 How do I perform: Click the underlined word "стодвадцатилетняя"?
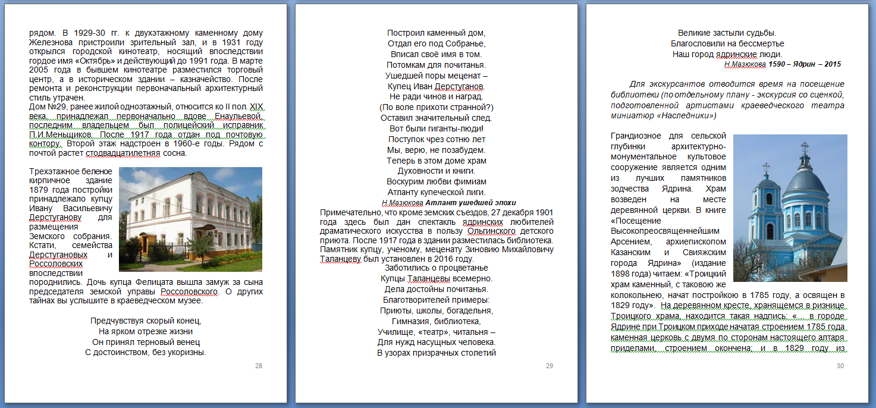click(123, 153)
